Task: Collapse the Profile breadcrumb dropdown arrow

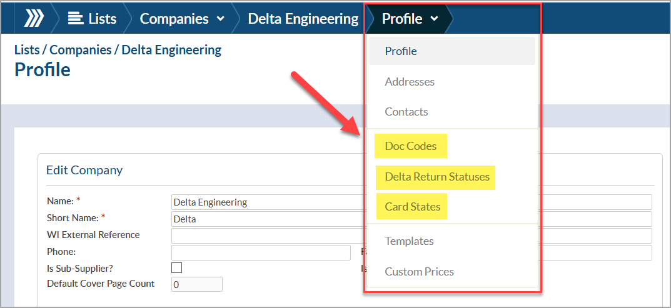Action: click(x=434, y=19)
